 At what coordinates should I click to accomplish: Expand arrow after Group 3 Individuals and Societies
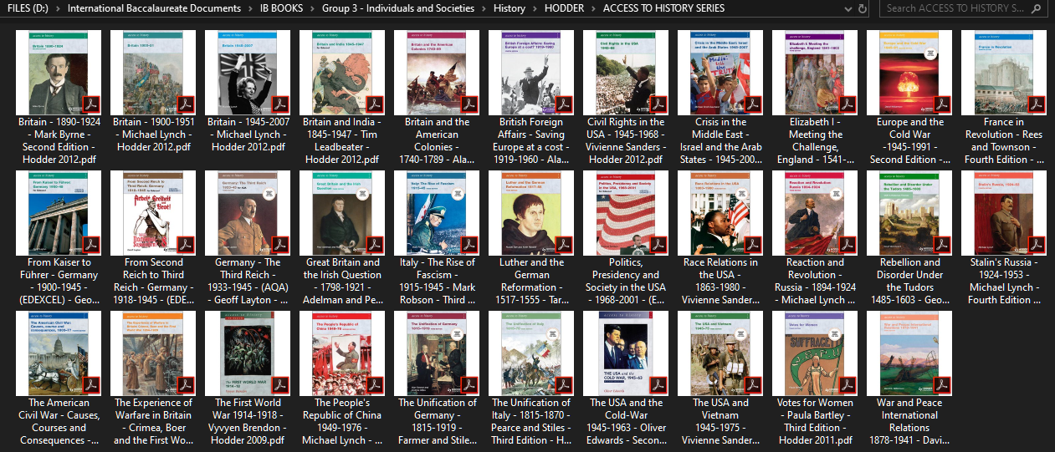coord(484,8)
